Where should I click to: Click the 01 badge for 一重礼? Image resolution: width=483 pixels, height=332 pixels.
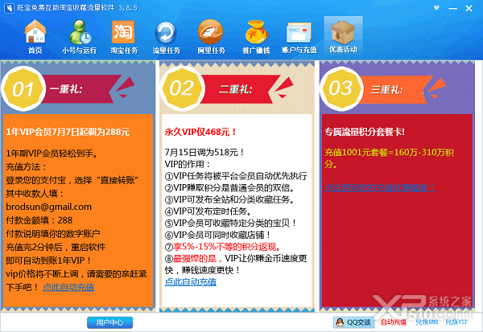tap(23, 88)
